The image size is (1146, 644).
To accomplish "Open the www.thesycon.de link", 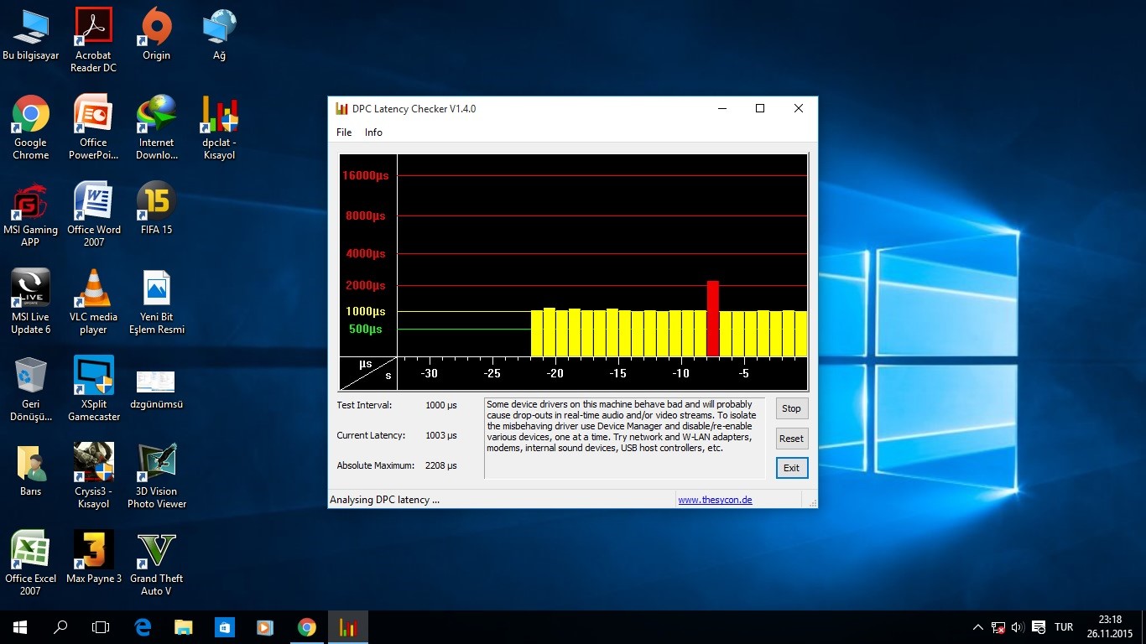I will click(715, 500).
